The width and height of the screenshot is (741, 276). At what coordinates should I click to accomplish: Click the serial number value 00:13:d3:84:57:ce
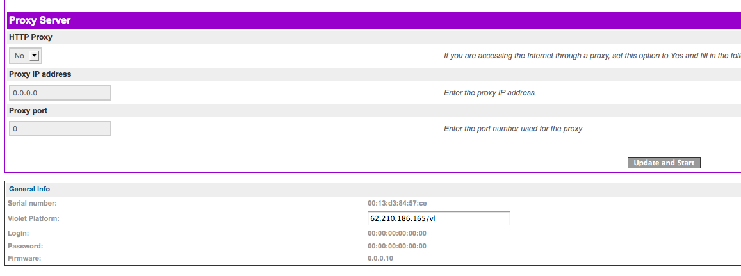point(397,203)
